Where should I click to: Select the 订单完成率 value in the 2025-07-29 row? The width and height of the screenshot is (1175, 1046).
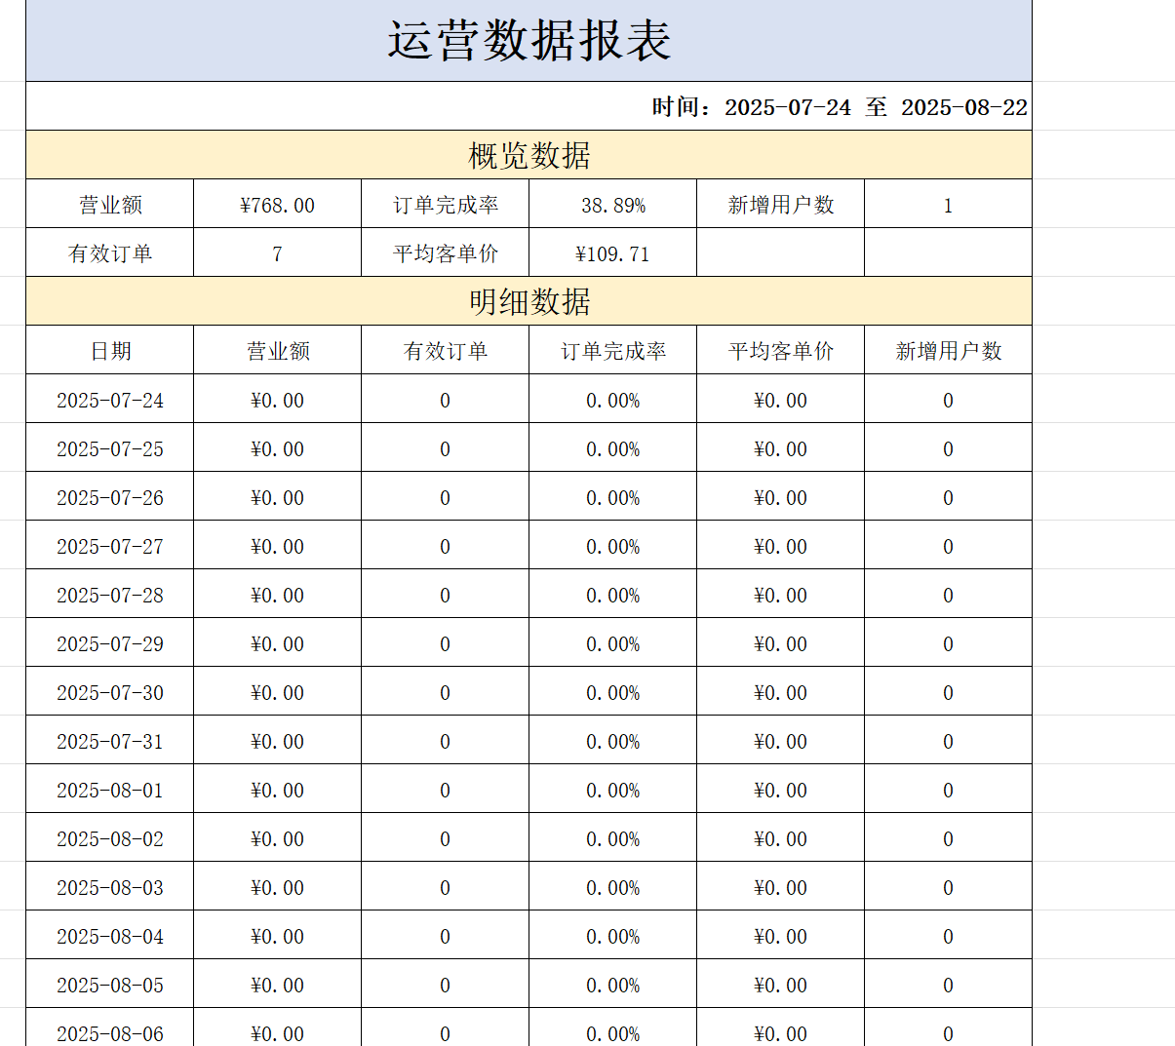(x=613, y=642)
